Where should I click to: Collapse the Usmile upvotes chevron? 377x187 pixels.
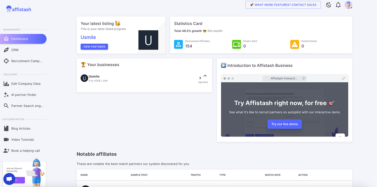tap(205, 75)
